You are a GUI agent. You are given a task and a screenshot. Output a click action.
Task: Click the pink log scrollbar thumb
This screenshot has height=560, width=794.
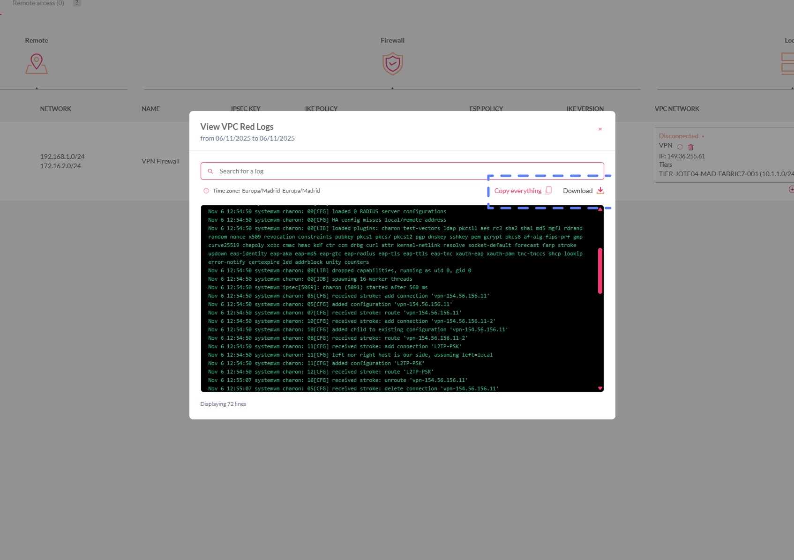600,271
